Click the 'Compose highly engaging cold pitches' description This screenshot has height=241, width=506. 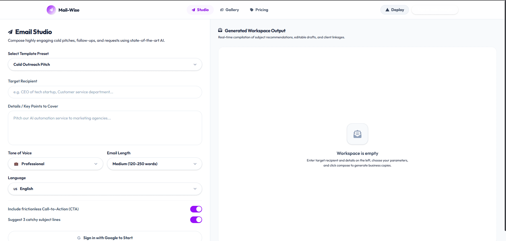[x=86, y=40]
